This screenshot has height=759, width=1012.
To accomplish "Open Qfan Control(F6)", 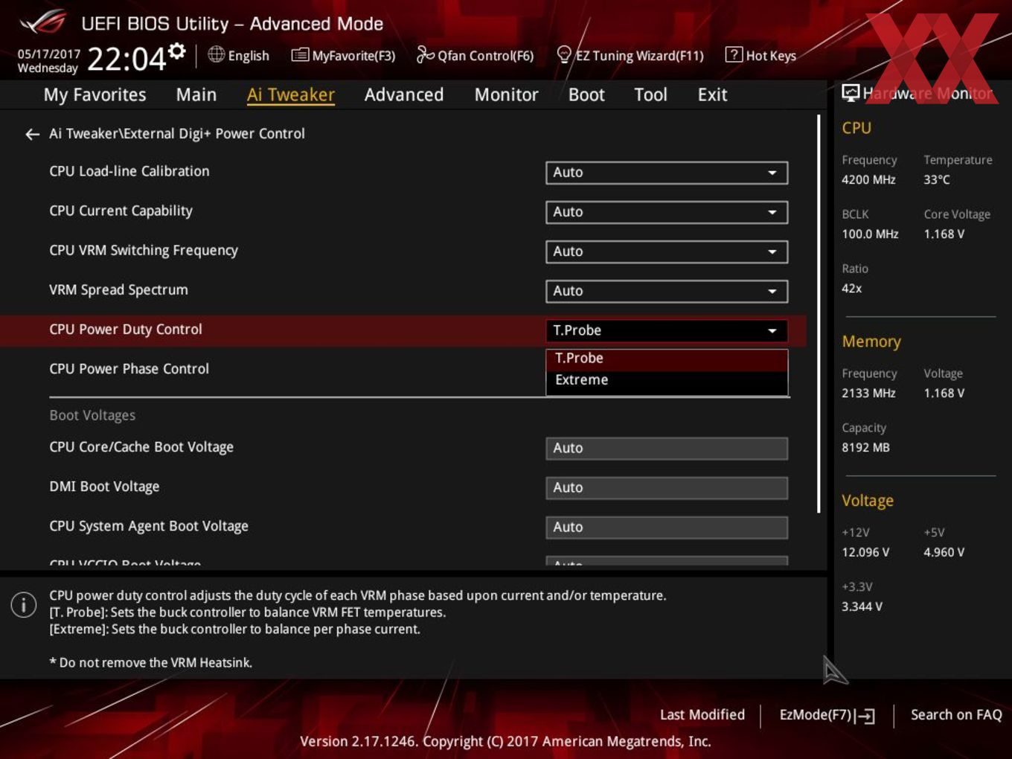I will (x=475, y=55).
